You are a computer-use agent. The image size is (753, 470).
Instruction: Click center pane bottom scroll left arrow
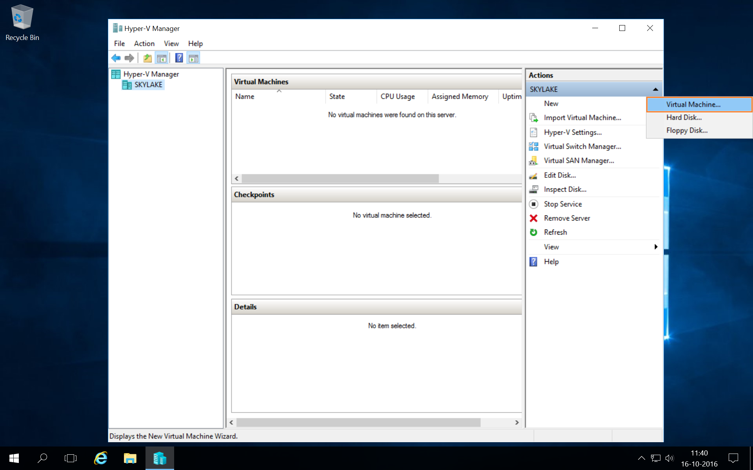231,422
